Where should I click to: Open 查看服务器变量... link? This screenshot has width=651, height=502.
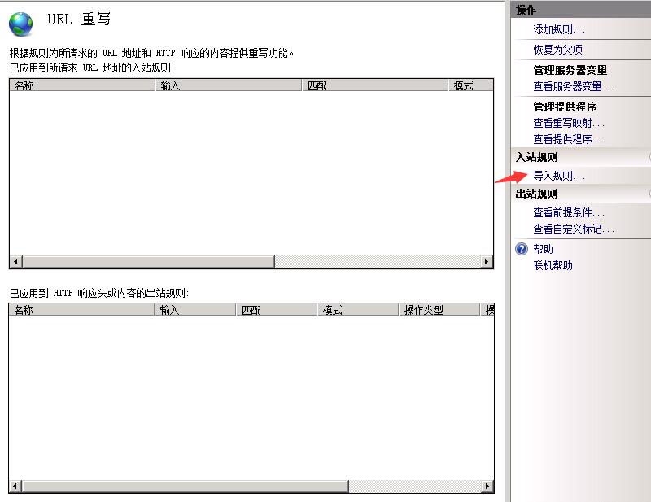coord(574,86)
